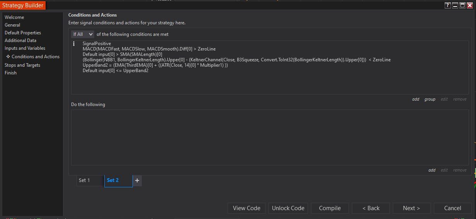Viewport: 476px width, 219px height.
Task: Compile the strategy
Action: click(x=330, y=208)
